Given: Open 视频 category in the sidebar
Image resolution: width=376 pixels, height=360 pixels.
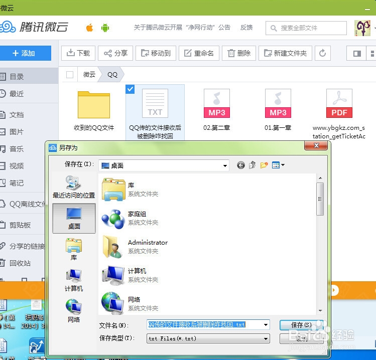Looking at the screenshot, I should click(23, 166).
